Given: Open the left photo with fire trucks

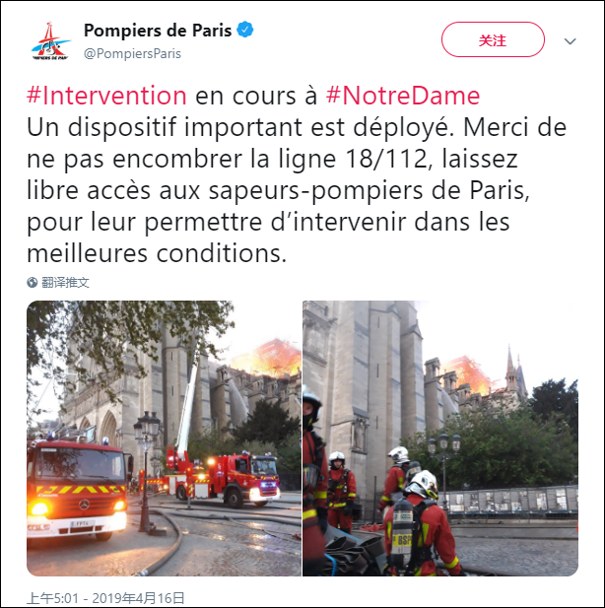Looking at the screenshot, I should [x=164, y=439].
